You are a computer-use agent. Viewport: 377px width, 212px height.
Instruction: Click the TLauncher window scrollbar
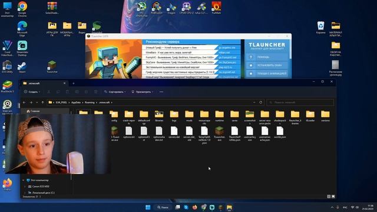(x=290, y=49)
